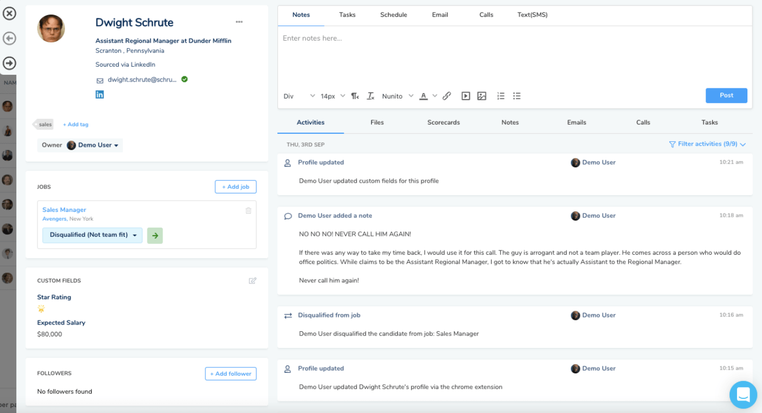This screenshot has width=762, height=413.
Task: Insert a video in the note
Action: 466,96
